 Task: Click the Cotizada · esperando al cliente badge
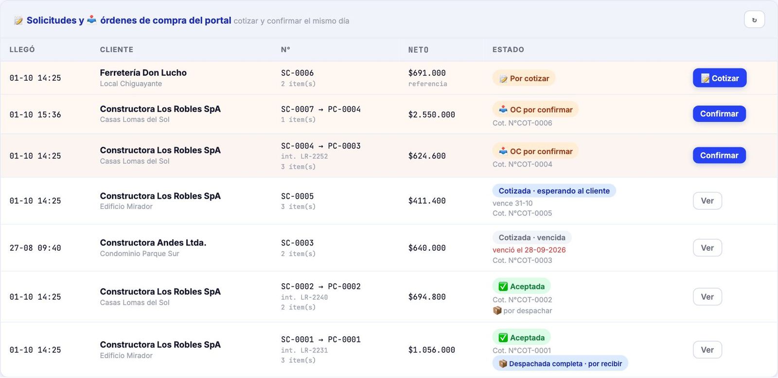click(554, 191)
